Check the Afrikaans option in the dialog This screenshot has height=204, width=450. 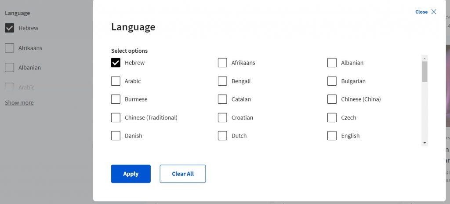222,62
